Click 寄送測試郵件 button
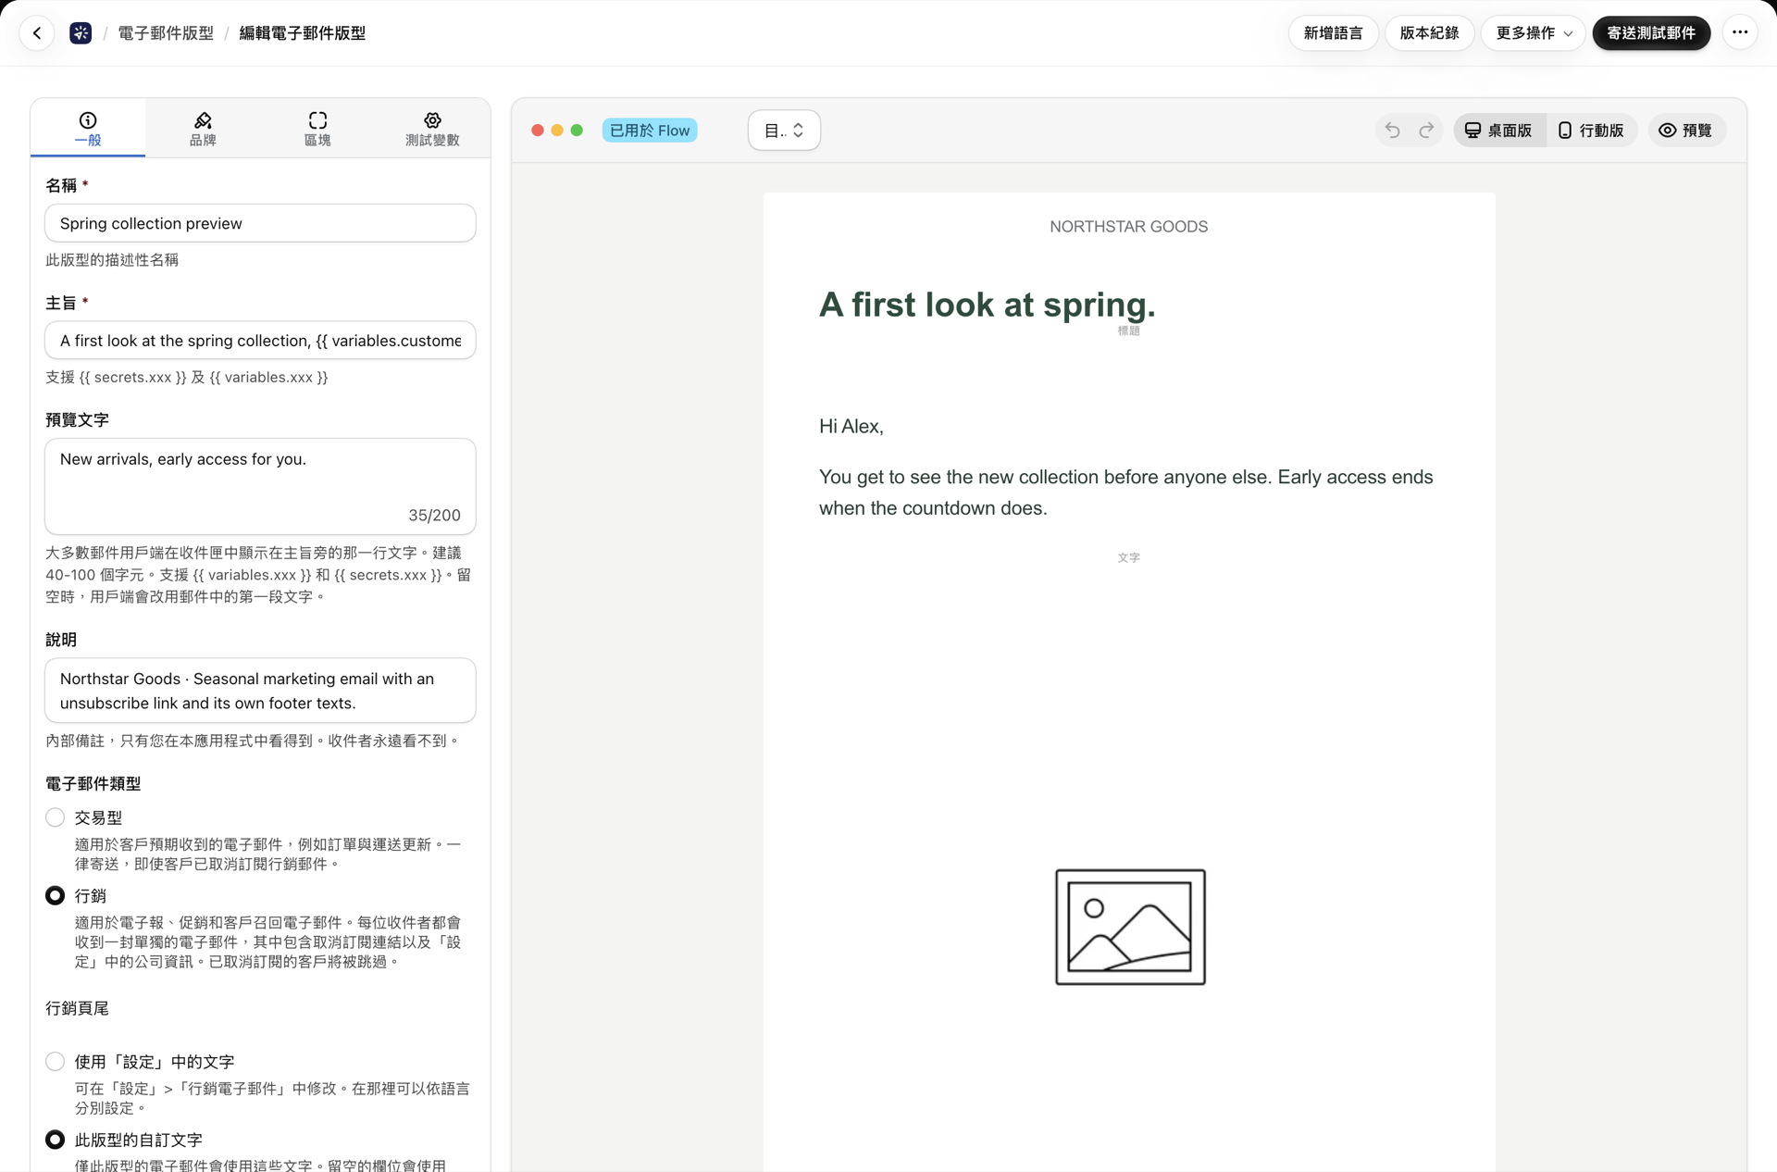The width and height of the screenshot is (1777, 1172). point(1651,33)
